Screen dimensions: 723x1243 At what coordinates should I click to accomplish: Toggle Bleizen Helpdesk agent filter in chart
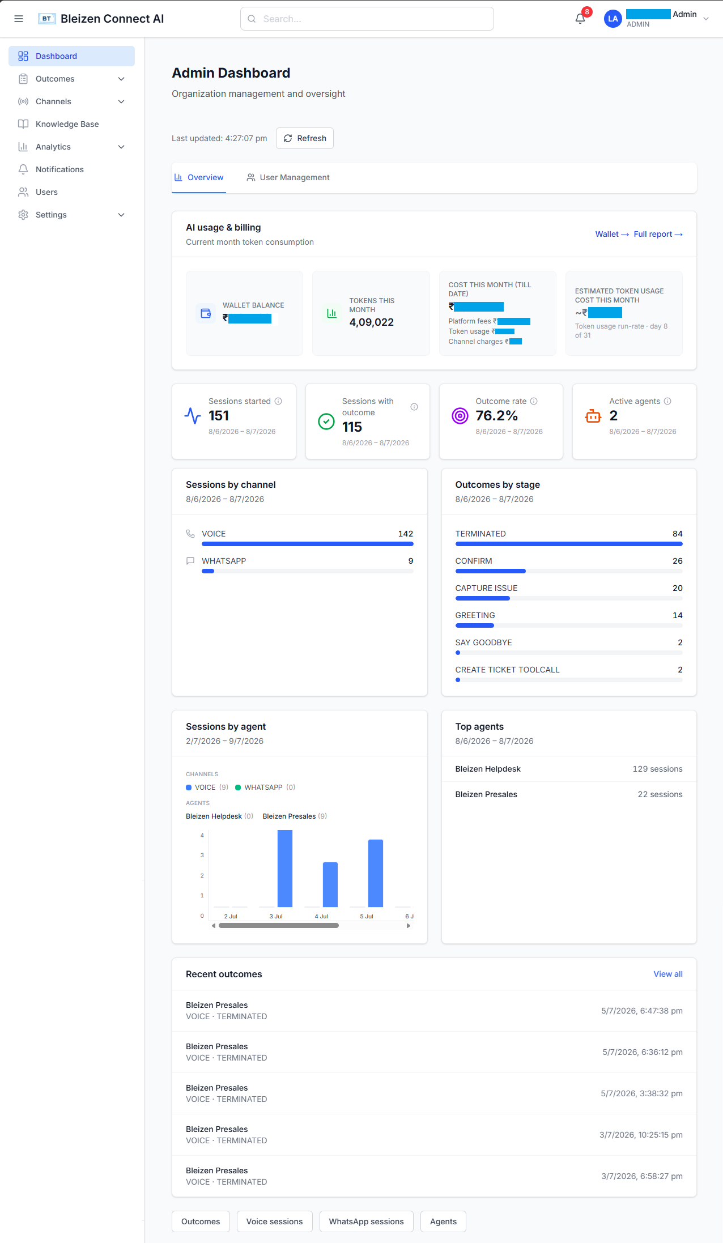pyautogui.click(x=219, y=816)
